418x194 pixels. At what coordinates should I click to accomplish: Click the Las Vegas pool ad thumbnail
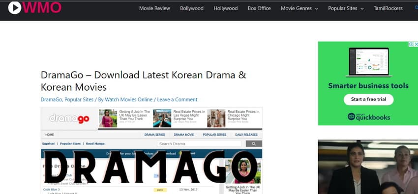[162, 119]
